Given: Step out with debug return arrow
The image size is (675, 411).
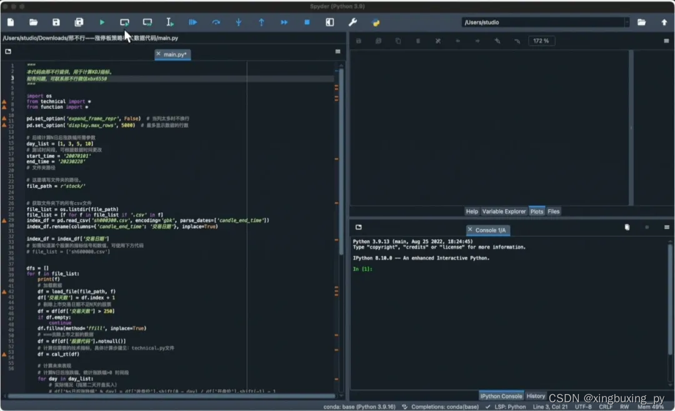Looking at the screenshot, I should [261, 23].
